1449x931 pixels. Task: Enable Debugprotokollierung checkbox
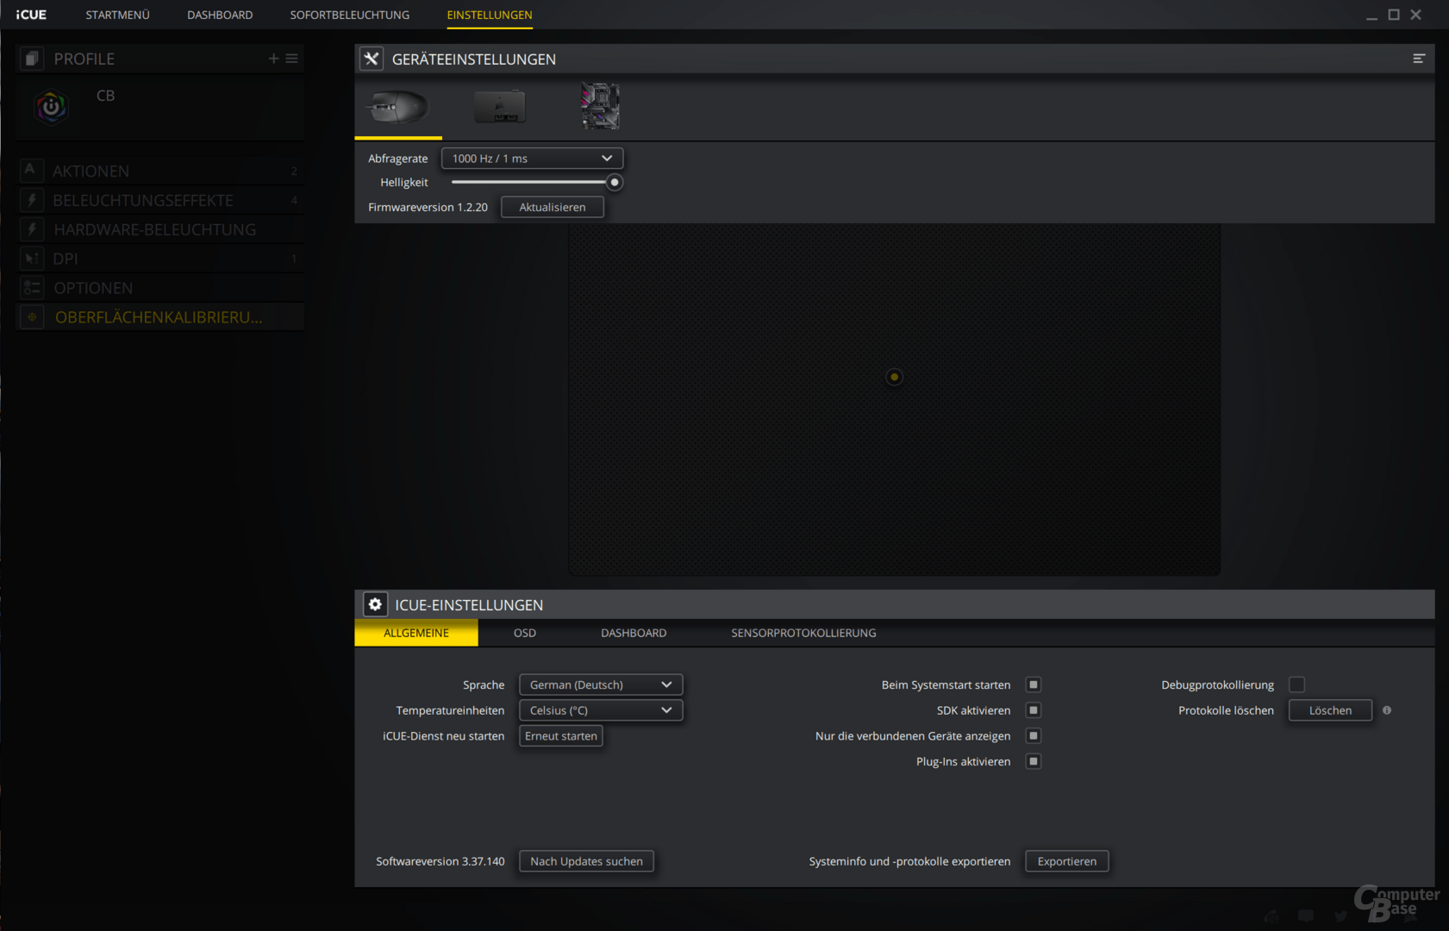(x=1296, y=684)
